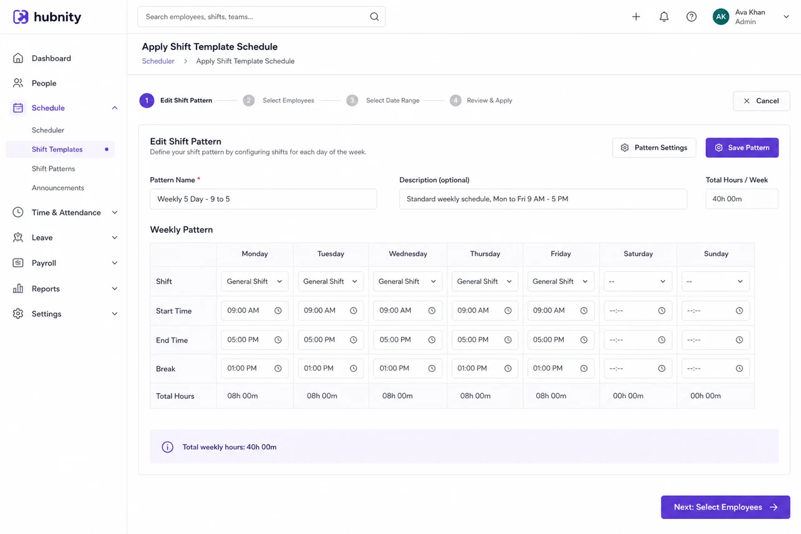
Task: Open Monday shift dropdown
Action: 255,282
